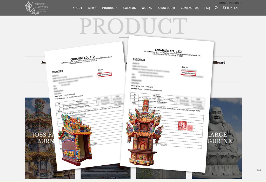The width and height of the screenshot is (266, 182).
Task: Click 'Standard Color Temple 1.38 square feet' row
Action: point(76,104)
